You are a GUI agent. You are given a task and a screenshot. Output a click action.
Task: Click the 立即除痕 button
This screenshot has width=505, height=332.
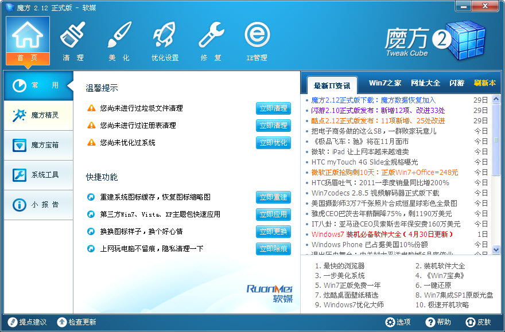point(273,249)
